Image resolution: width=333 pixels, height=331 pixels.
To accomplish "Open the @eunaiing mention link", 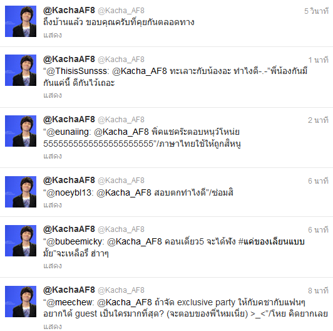I will point(68,132).
